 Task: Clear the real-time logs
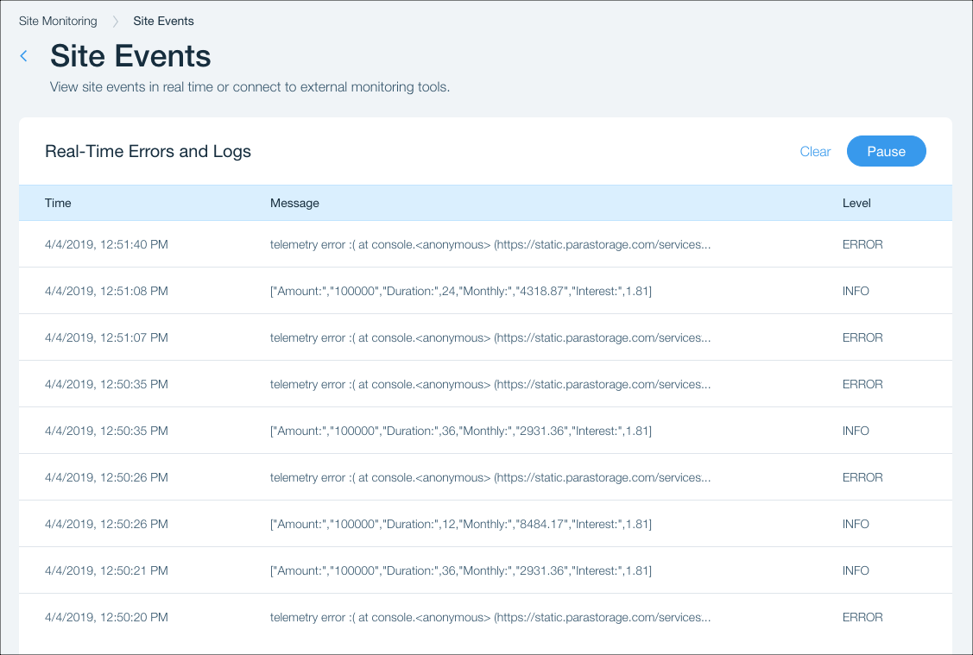point(815,152)
